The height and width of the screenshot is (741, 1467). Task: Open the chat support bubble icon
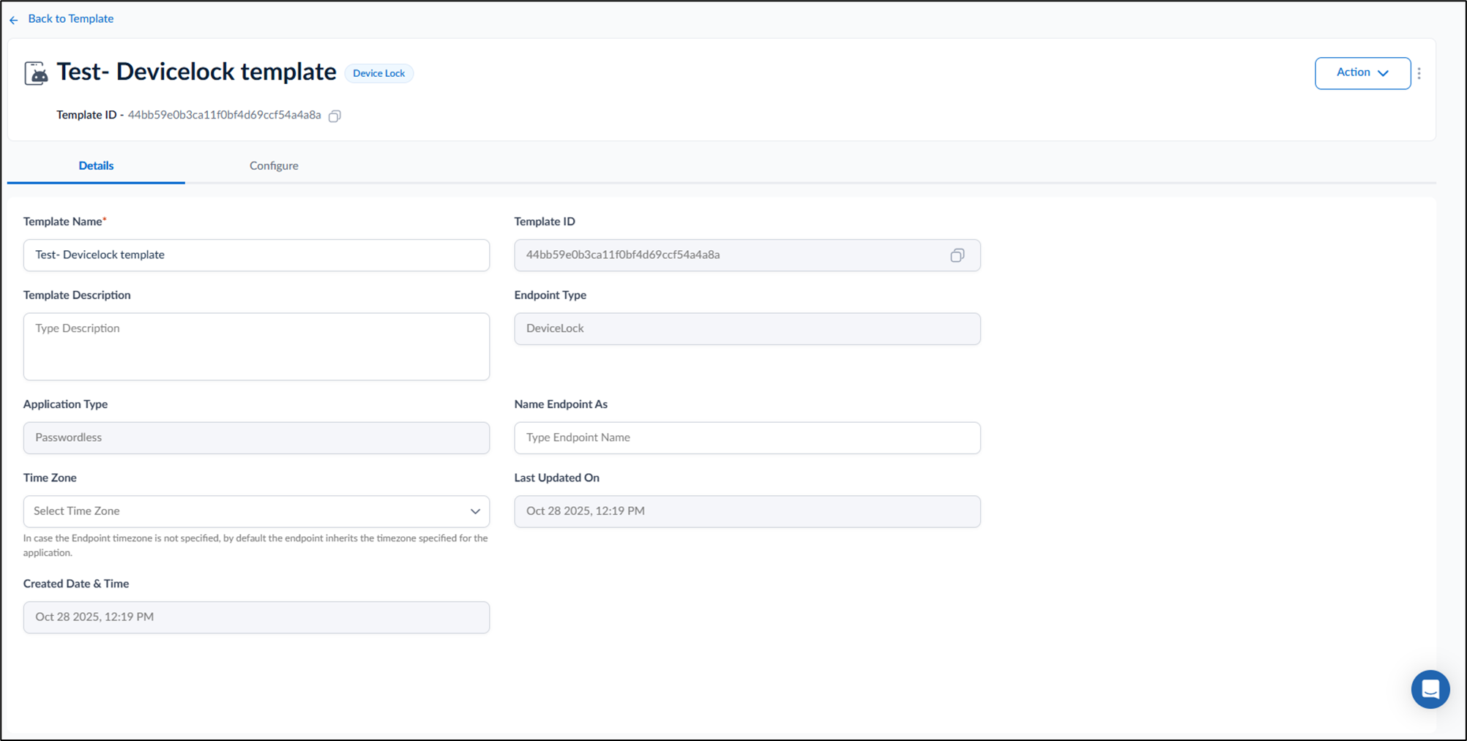[1430, 689]
